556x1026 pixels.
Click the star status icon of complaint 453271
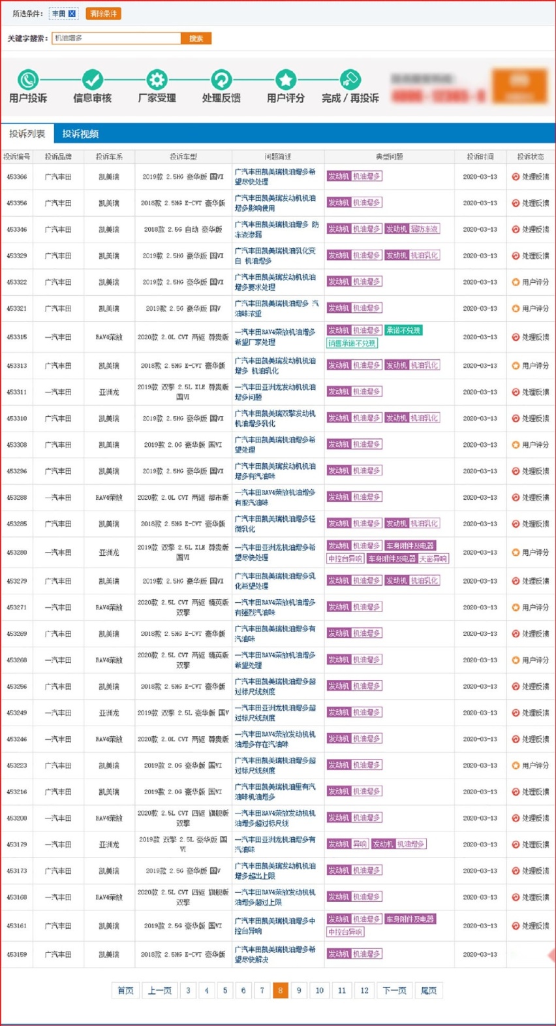point(516,607)
